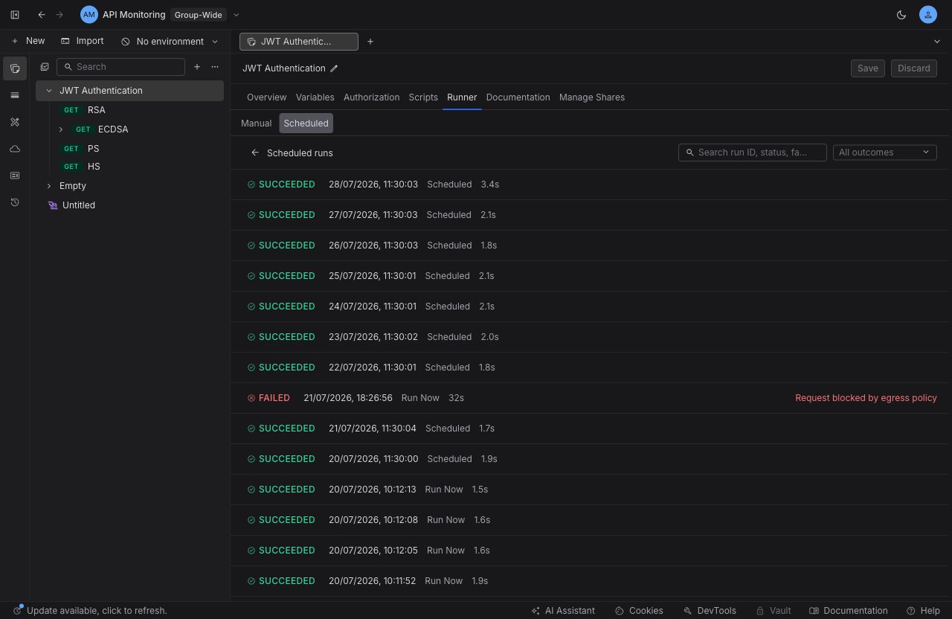This screenshot has height=619, width=952.
Task: Open the All outcomes filter dropdown
Action: (x=884, y=153)
